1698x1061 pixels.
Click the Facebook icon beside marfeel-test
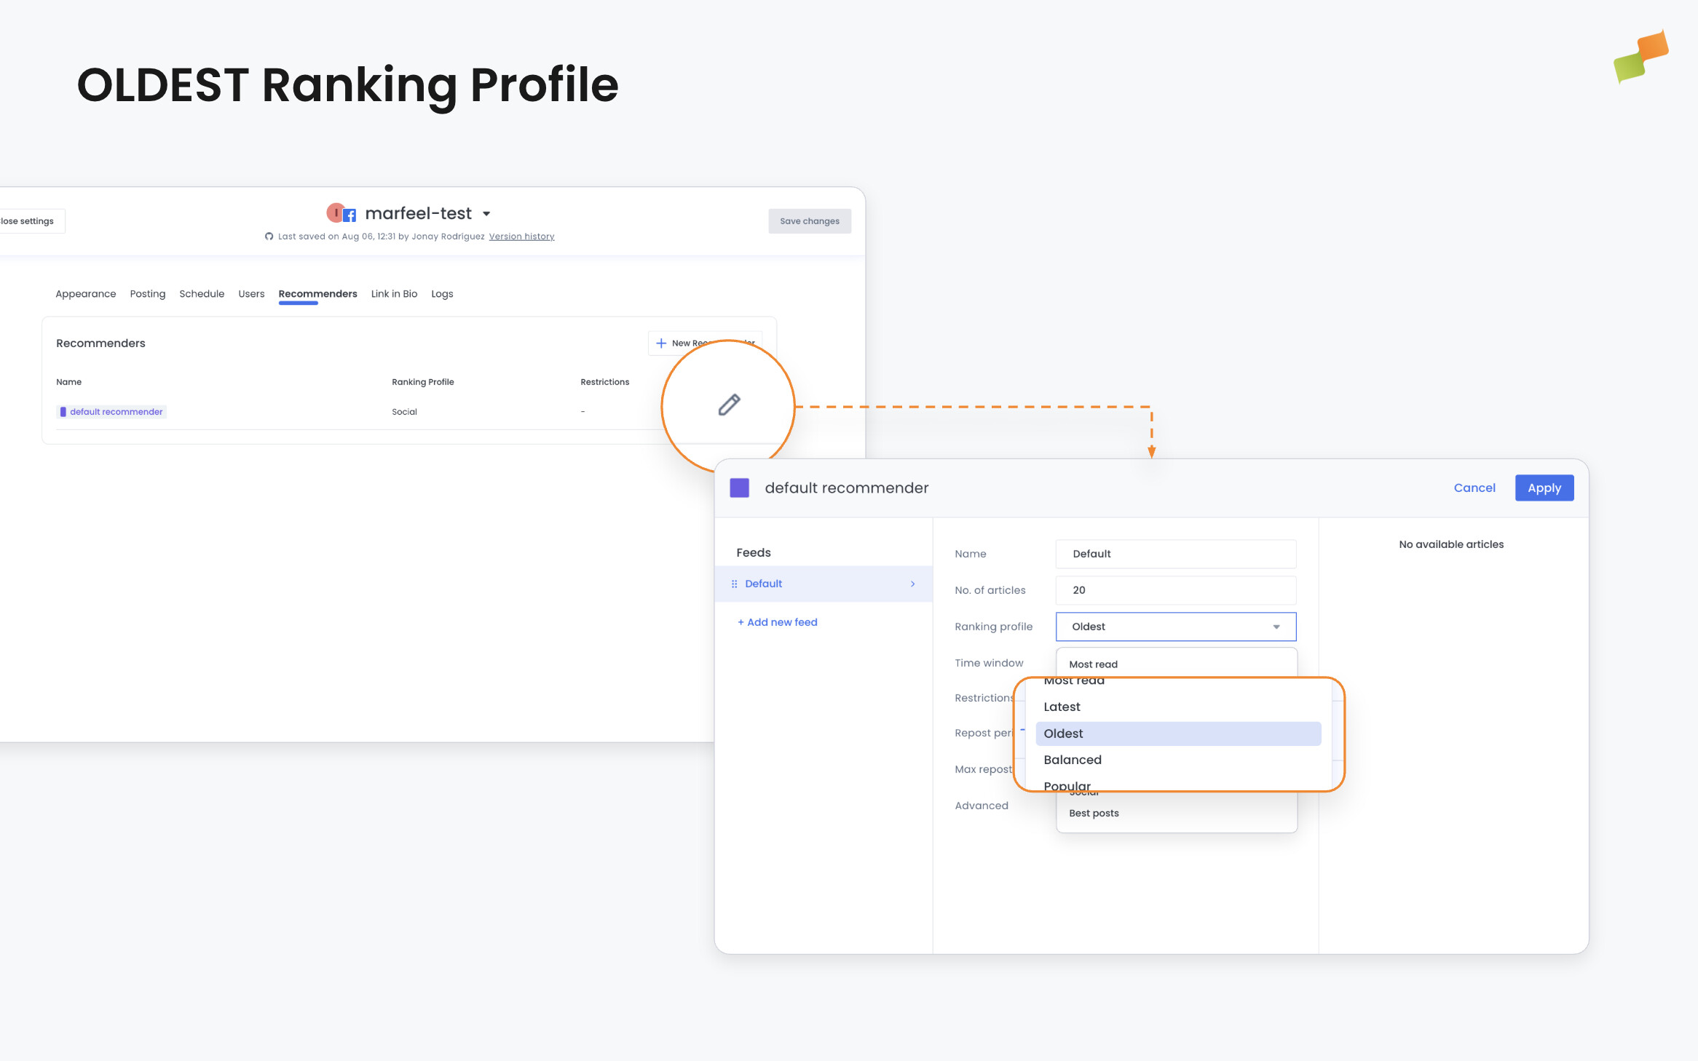tap(350, 215)
